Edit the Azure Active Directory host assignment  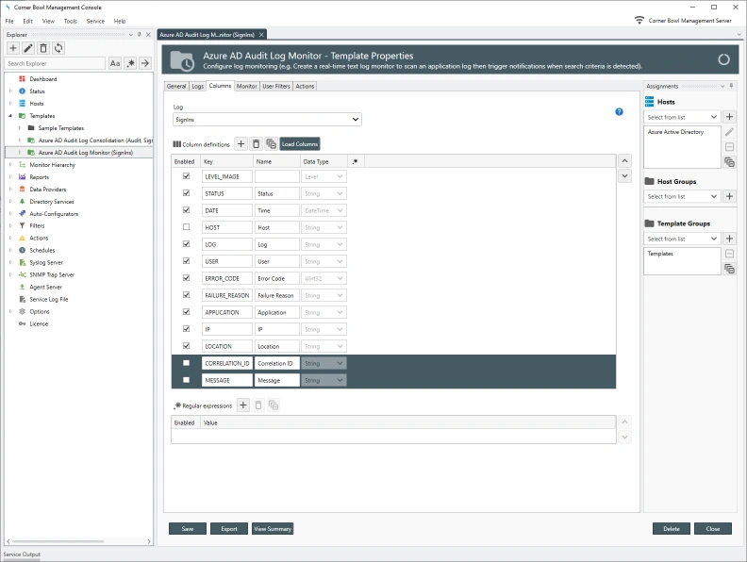coord(729,132)
